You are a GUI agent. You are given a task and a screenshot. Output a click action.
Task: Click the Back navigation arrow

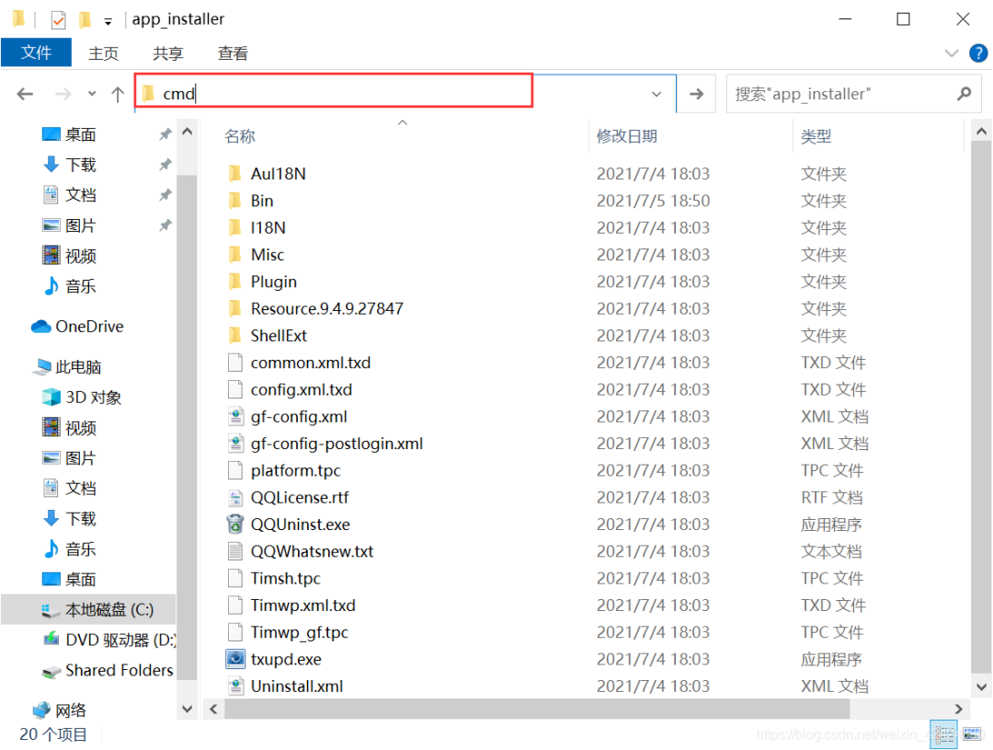pos(25,95)
